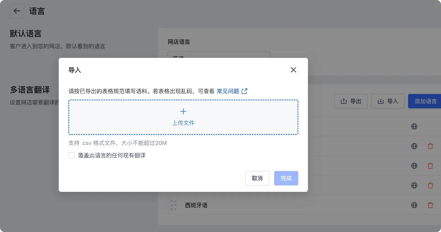Click the 上传文件 upload area

(x=183, y=123)
